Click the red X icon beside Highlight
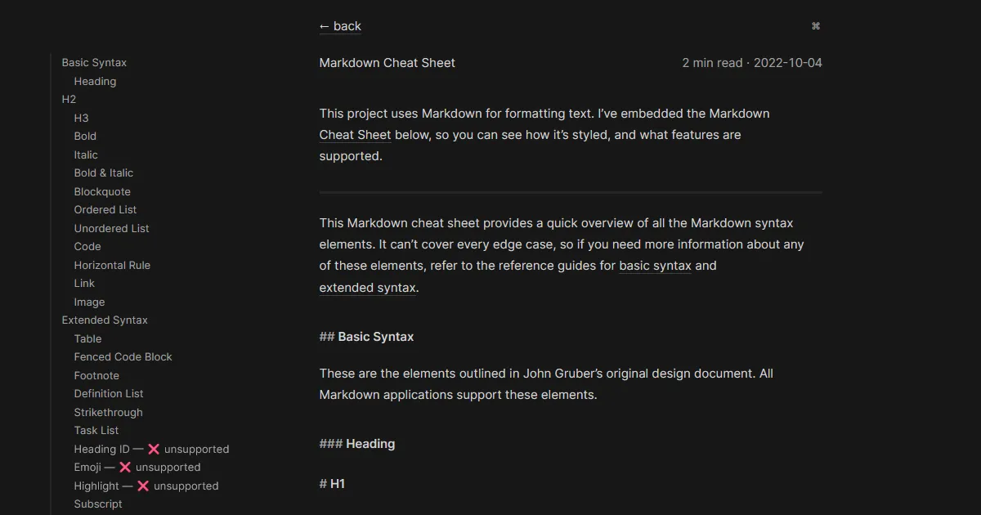The image size is (981, 515). (x=143, y=486)
